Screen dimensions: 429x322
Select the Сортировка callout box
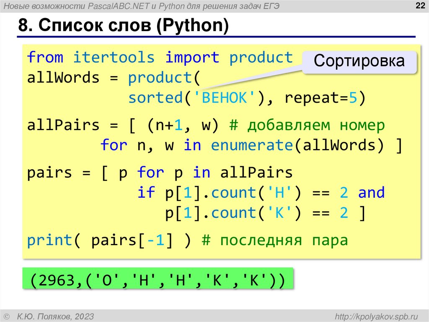click(x=359, y=61)
